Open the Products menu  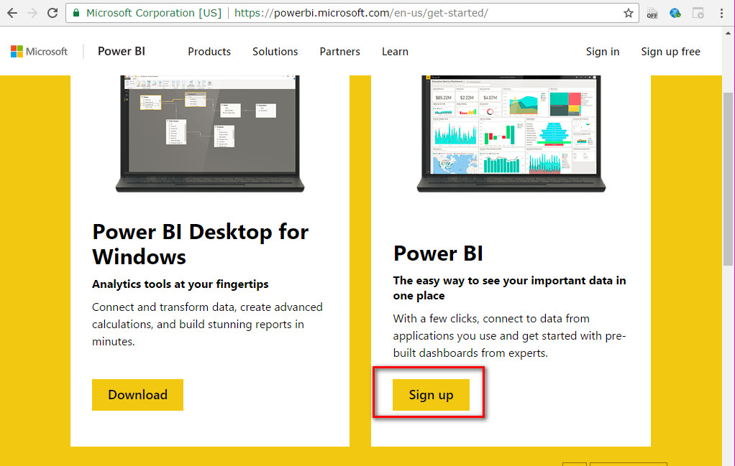tap(209, 51)
